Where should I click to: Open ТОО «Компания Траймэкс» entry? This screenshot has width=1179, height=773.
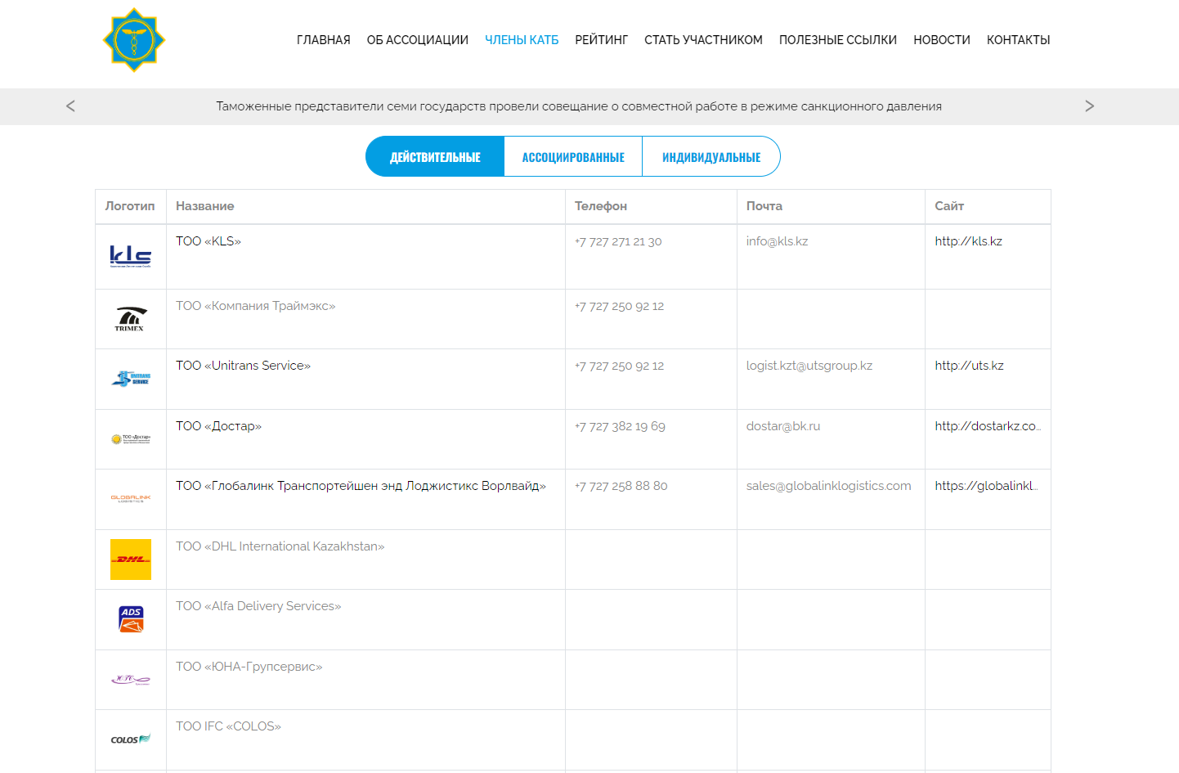coord(256,306)
